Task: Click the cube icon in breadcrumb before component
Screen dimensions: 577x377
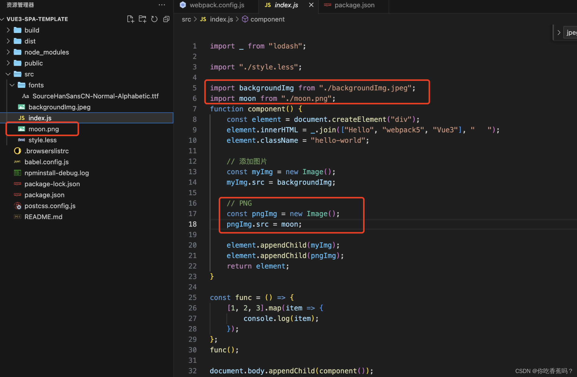Action: (x=245, y=19)
